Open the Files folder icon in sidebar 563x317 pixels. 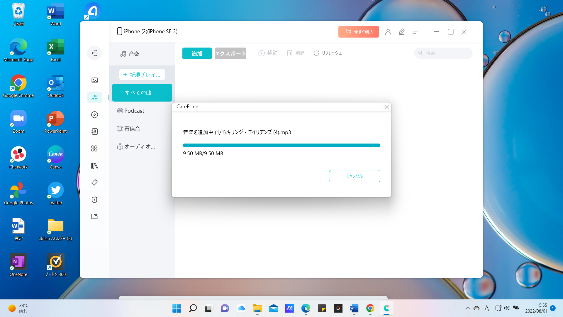click(x=94, y=217)
